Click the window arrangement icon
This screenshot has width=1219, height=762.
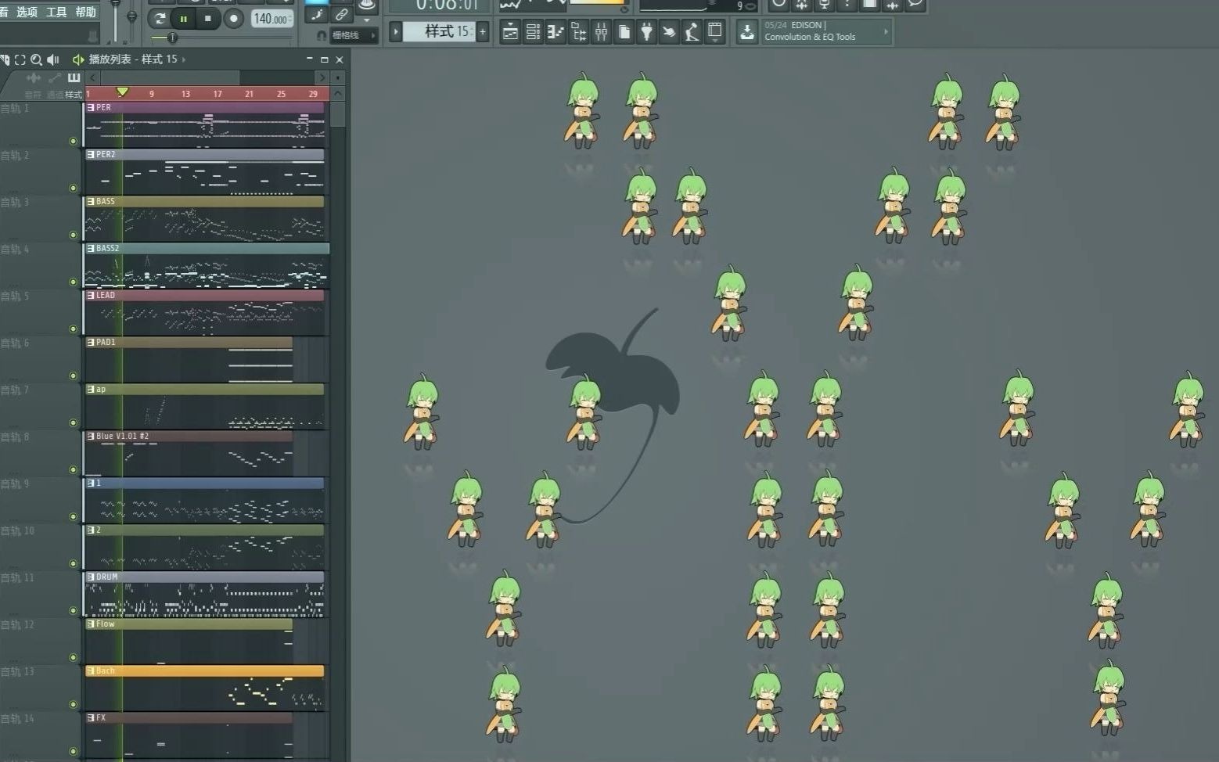point(714,32)
